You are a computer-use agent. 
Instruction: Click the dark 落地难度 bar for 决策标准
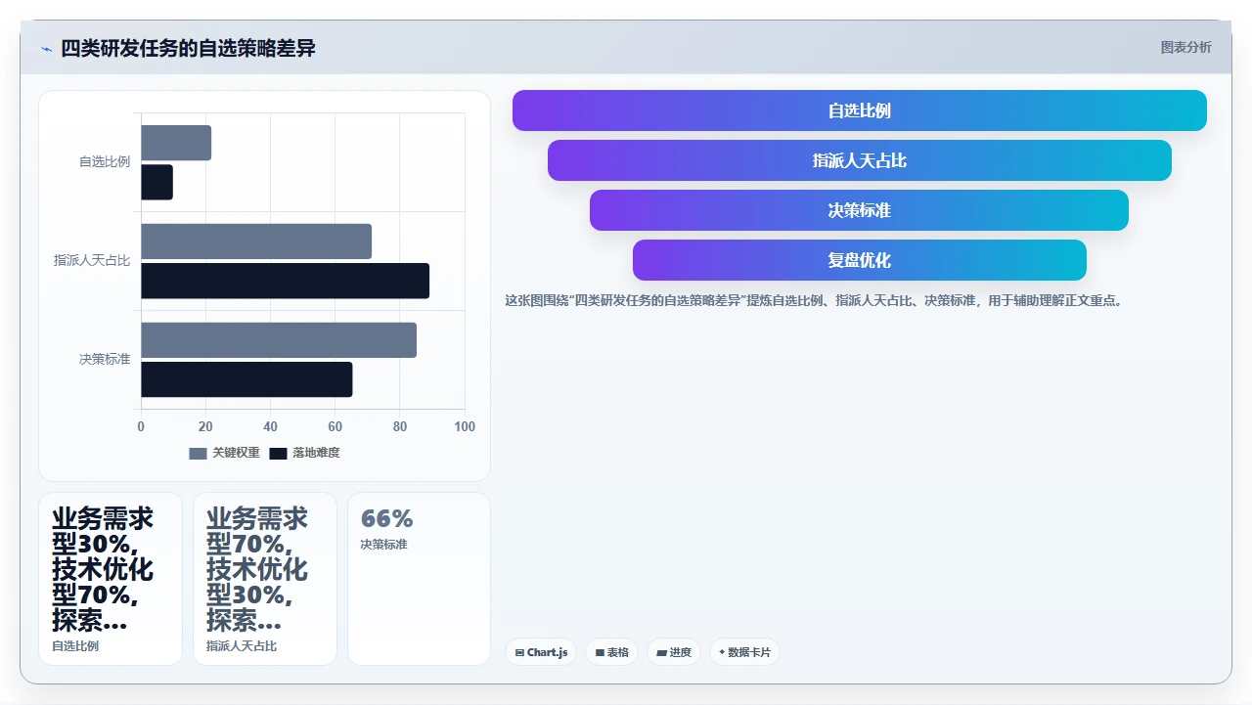(246, 379)
